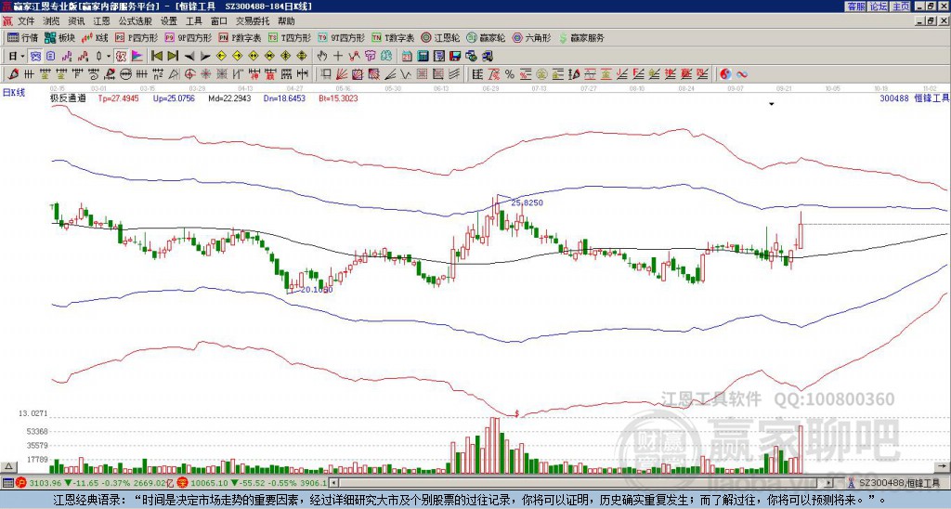Click the yin-yang icon in toolbar
The height and width of the screenshot is (509, 951).
(725, 74)
